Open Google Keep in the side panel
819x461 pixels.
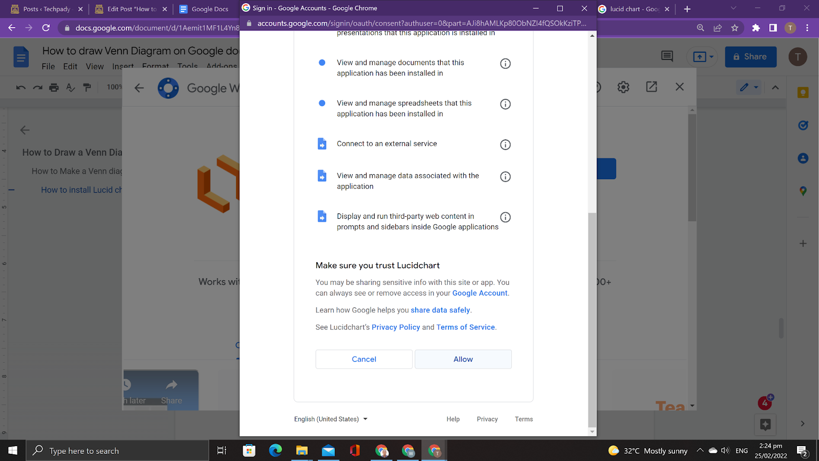803,93
